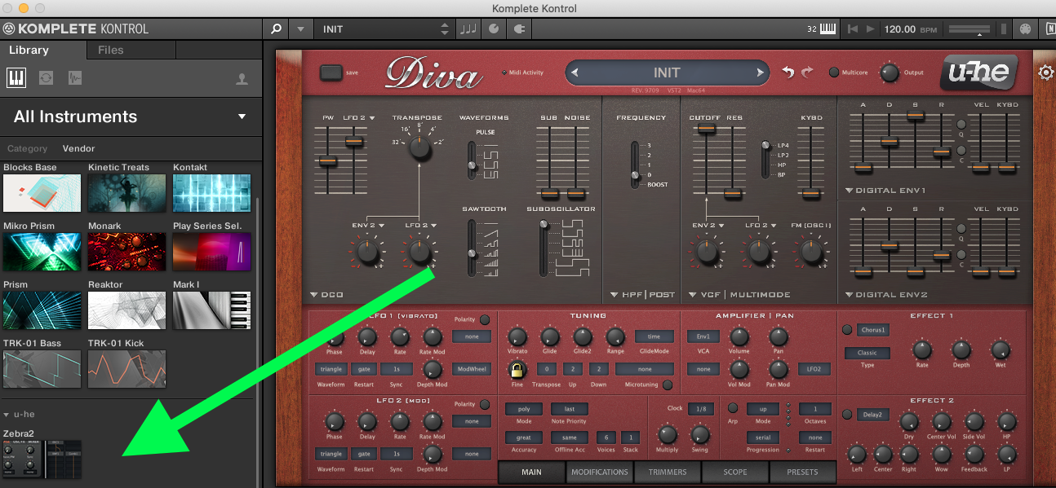Skip transport back to the start

[x=853, y=29]
